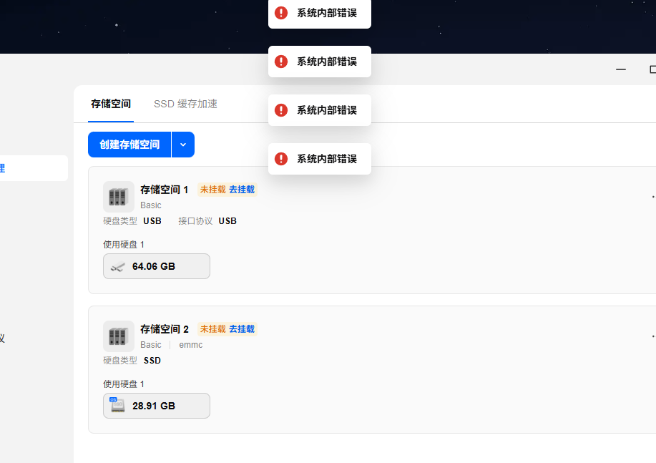Select the highlighted sidebar menu item
This screenshot has height=463, width=656.
(34, 168)
